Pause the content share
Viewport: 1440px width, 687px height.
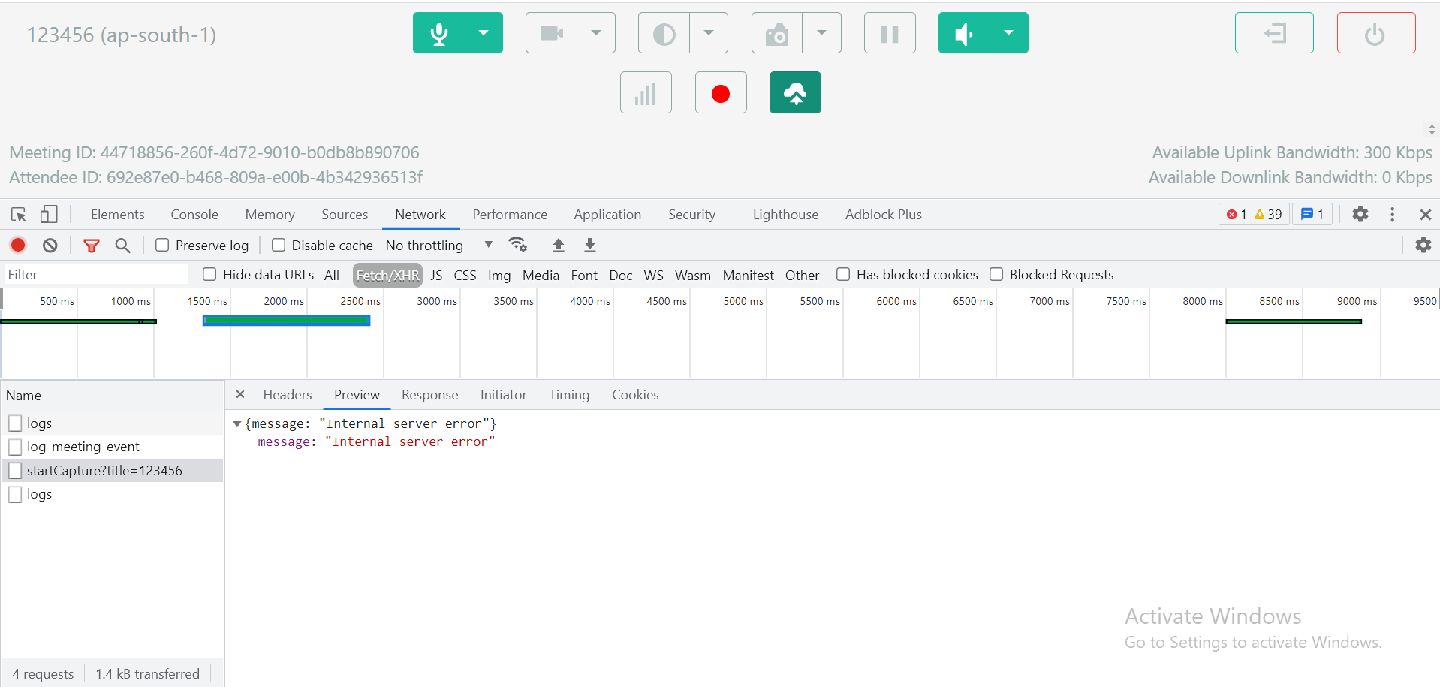[890, 33]
